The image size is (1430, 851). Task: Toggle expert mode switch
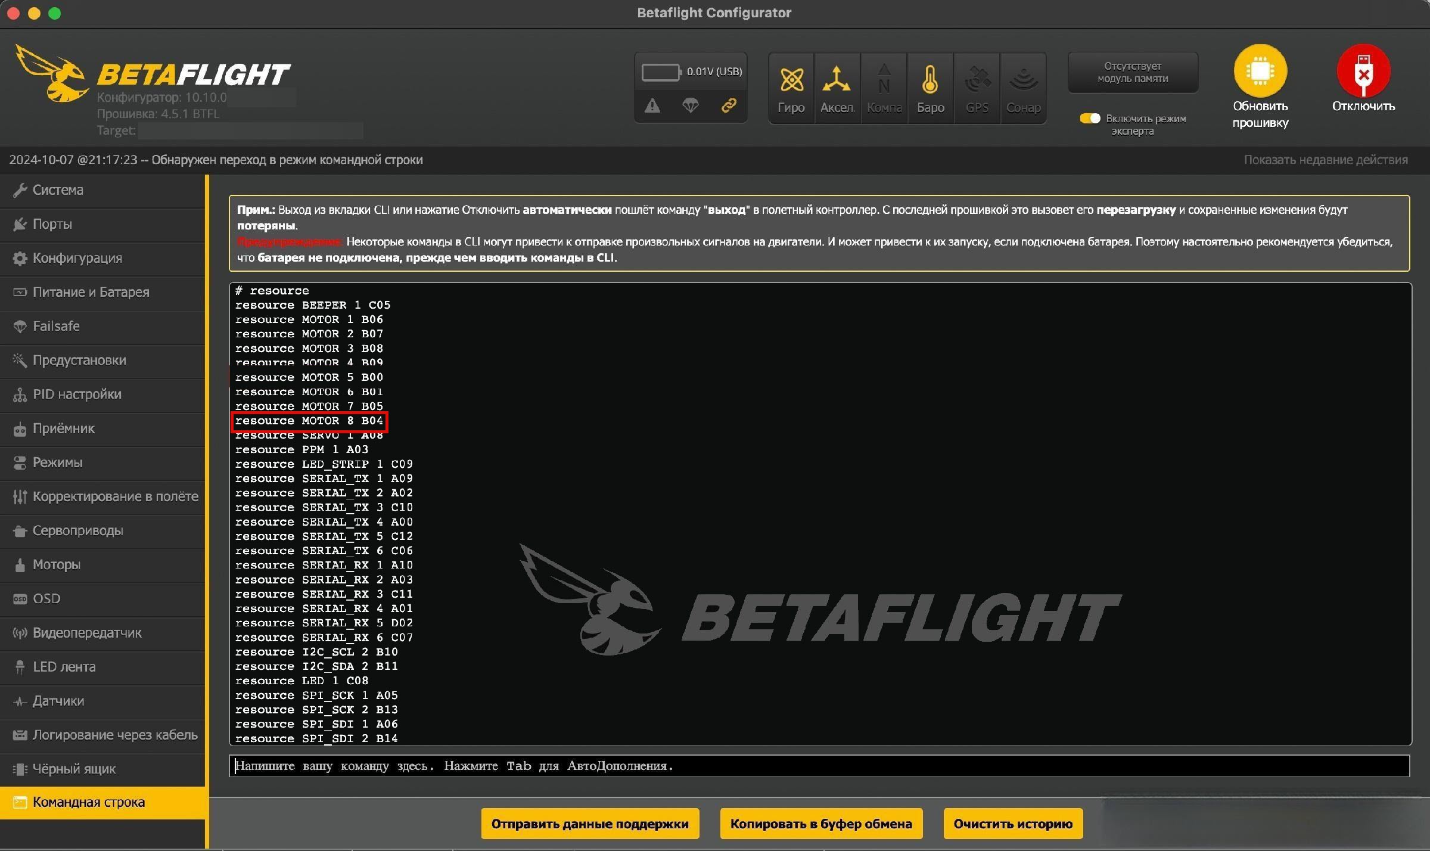[1090, 119]
